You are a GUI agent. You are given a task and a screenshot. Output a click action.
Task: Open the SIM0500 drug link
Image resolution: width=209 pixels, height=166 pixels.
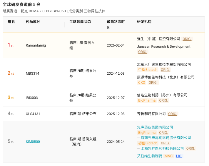[x=33, y=142]
